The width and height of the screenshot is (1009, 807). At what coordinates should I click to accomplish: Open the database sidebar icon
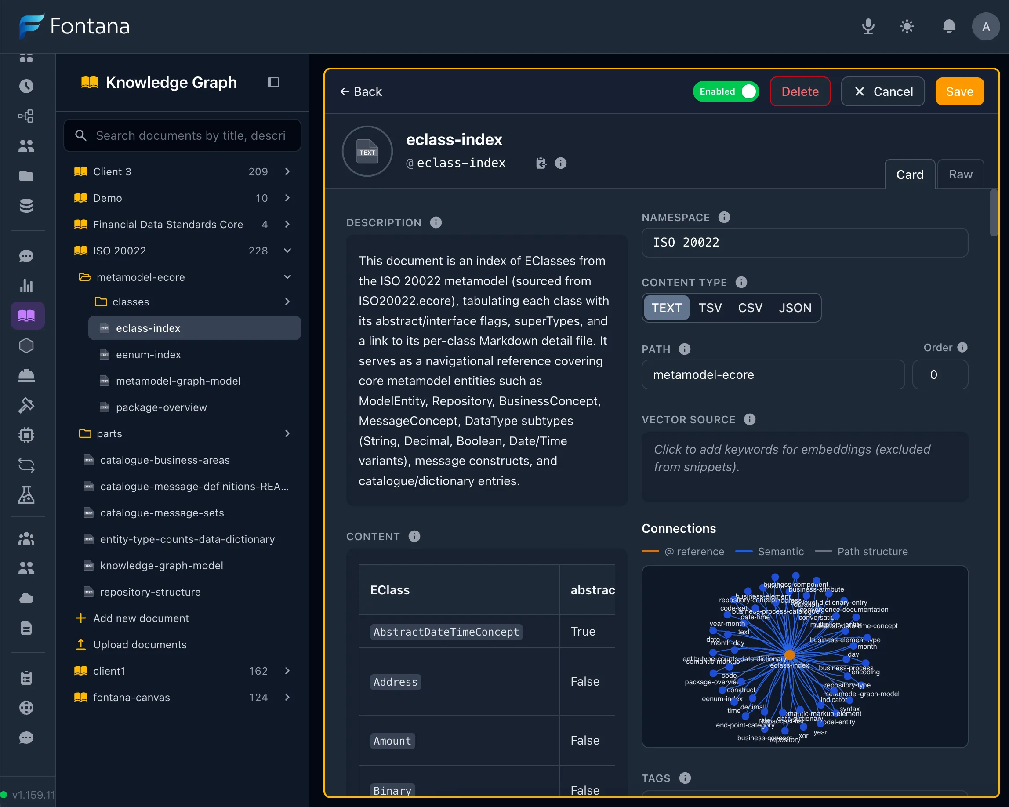(26, 206)
